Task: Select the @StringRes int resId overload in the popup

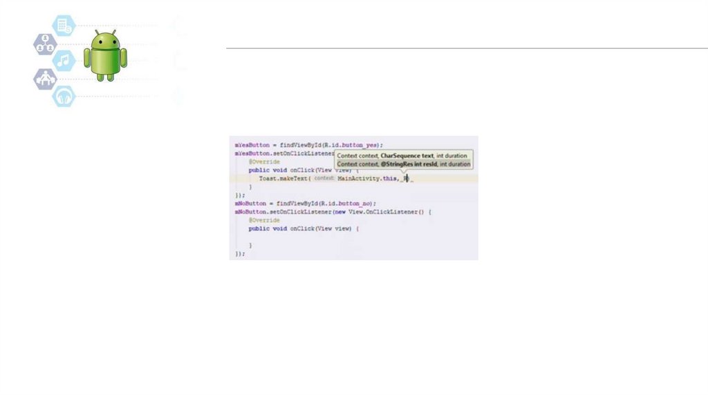Action: tap(404, 164)
